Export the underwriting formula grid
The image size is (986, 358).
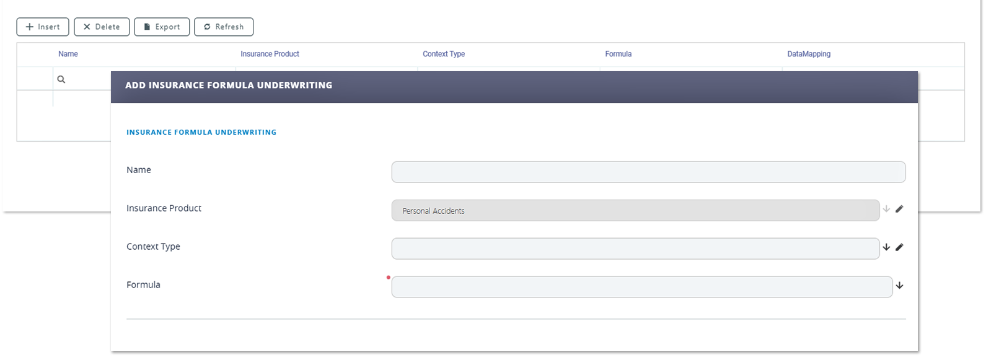click(x=162, y=27)
